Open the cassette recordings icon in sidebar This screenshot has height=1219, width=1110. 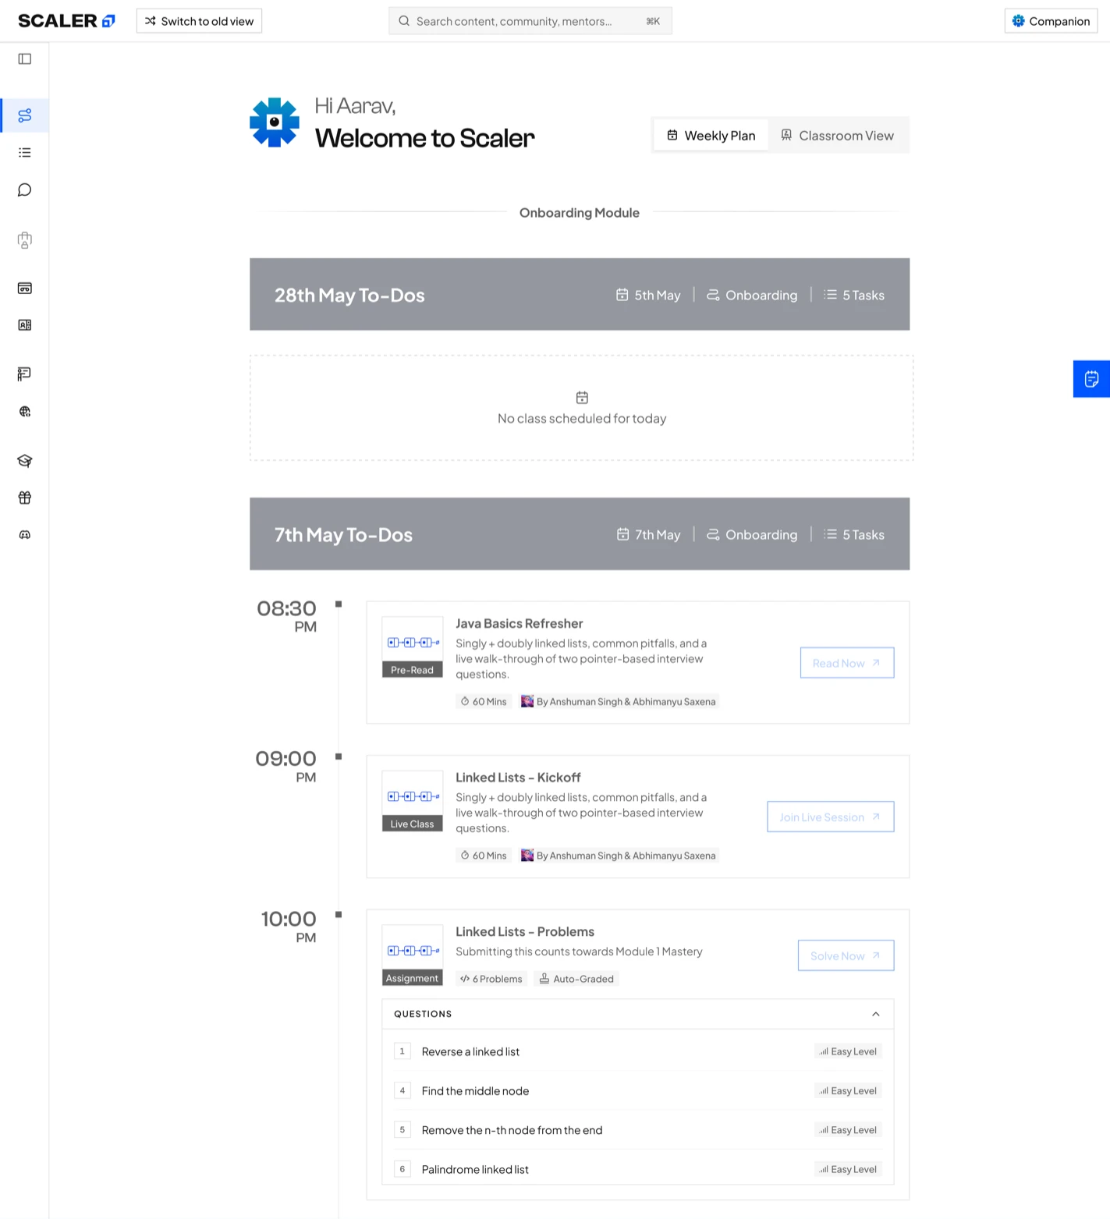(x=25, y=289)
